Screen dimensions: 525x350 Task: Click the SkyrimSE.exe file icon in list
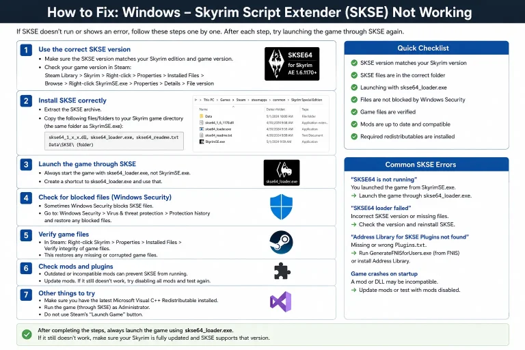202,142
